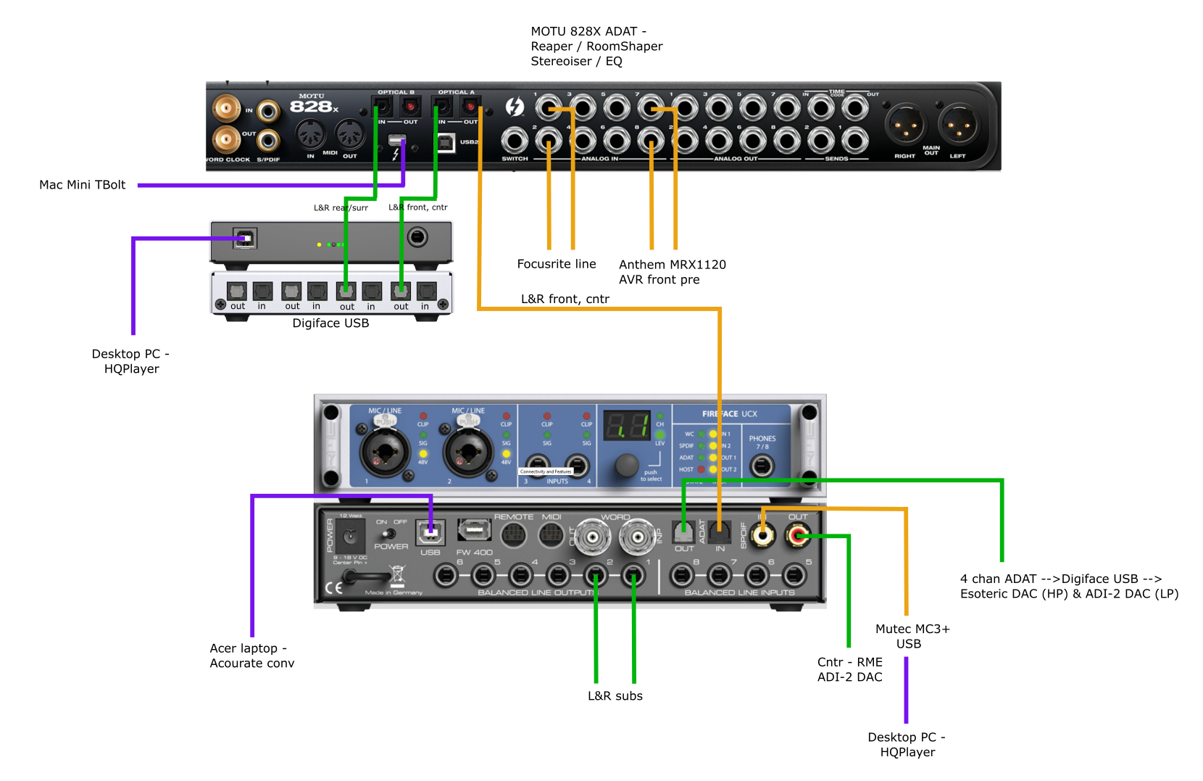Click the Thunderbolt lightning logo on the MOTU panel
This screenshot has height=781, width=1203.
[x=515, y=107]
